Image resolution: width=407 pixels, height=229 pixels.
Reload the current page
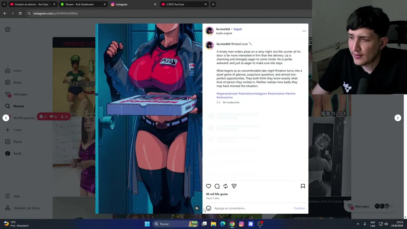point(20,13)
